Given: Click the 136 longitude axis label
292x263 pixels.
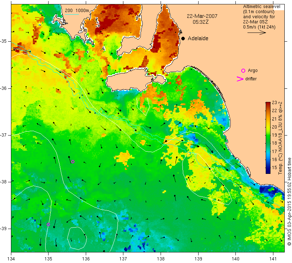Looking at the screenshot, I should click(86, 259).
